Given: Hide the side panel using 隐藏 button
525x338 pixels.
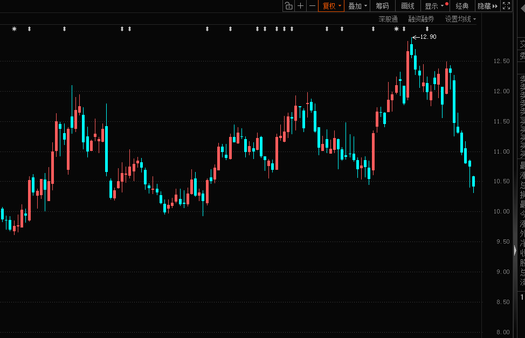Looking at the screenshot, I should [x=484, y=6].
